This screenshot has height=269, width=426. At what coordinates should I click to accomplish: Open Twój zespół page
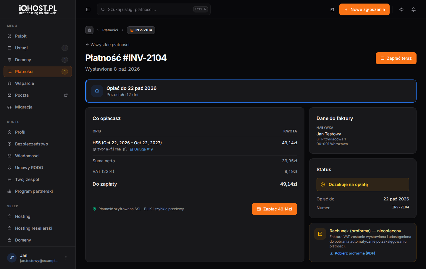coord(38,179)
